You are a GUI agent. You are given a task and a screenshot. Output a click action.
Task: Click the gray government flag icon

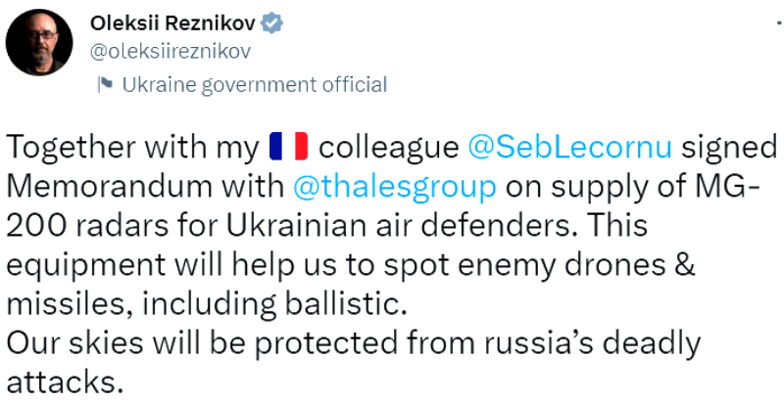pos(105,85)
